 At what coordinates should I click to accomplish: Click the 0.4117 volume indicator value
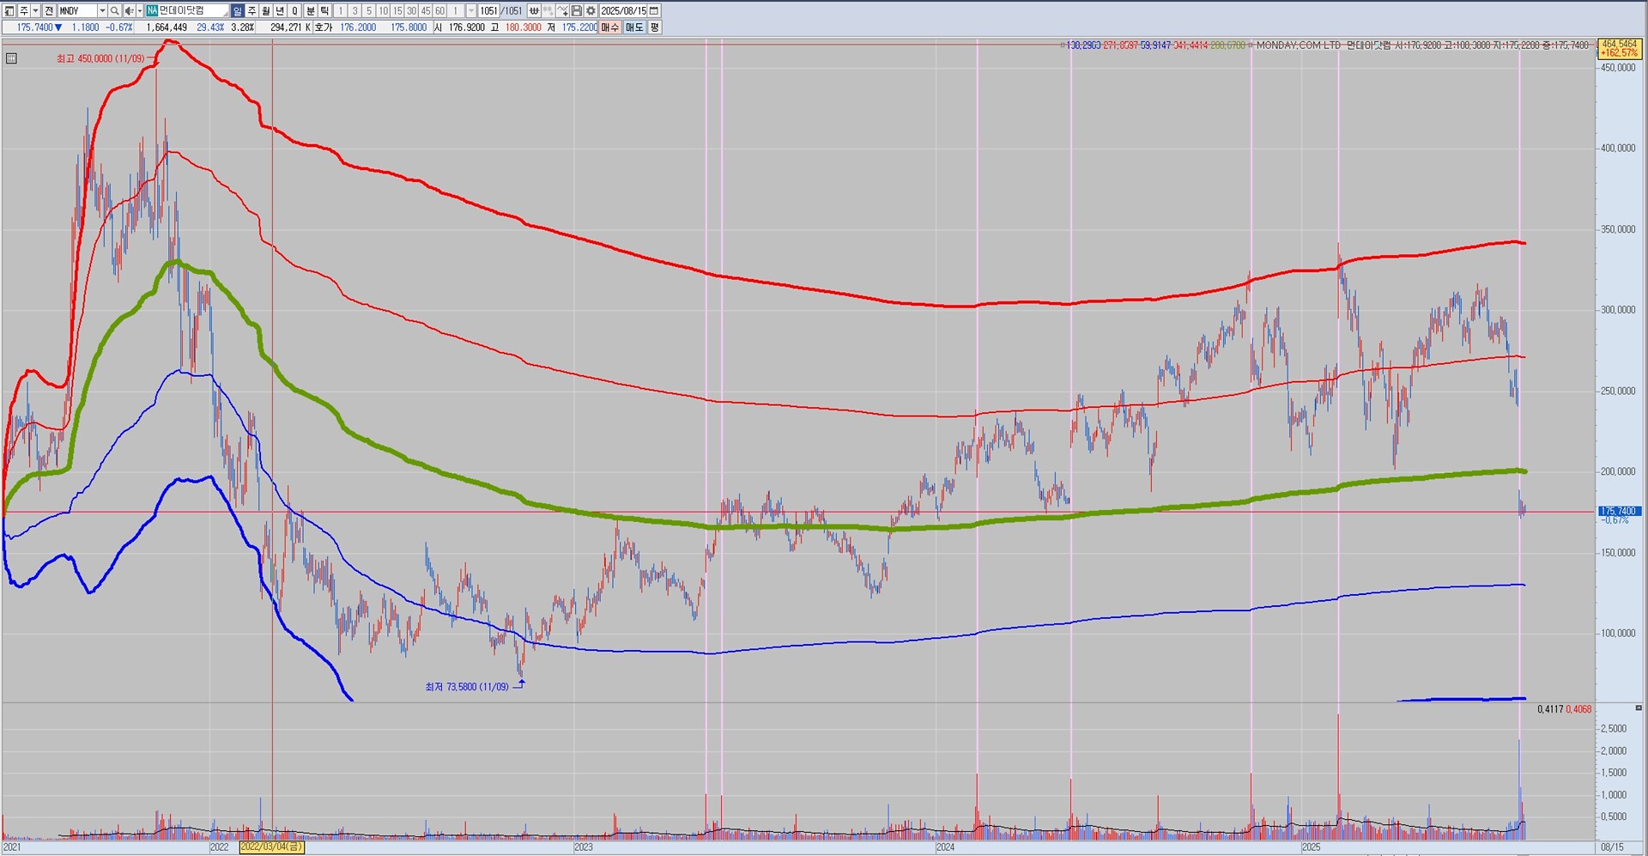tap(1550, 709)
